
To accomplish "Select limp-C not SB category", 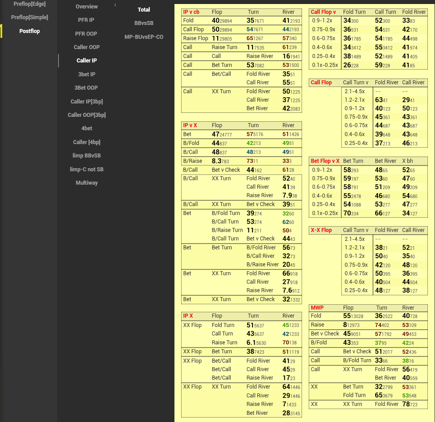I will 87,170.
